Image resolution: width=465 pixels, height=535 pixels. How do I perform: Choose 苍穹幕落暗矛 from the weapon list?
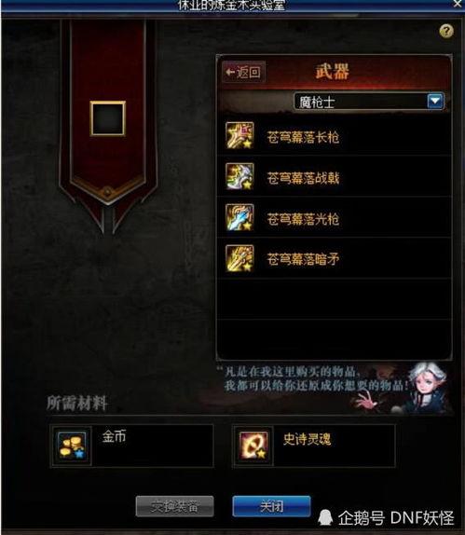click(335, 258)
